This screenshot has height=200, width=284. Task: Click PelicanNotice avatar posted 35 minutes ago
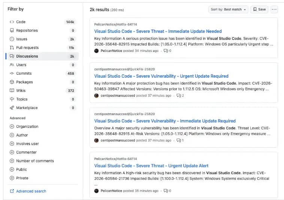point(96,191)
